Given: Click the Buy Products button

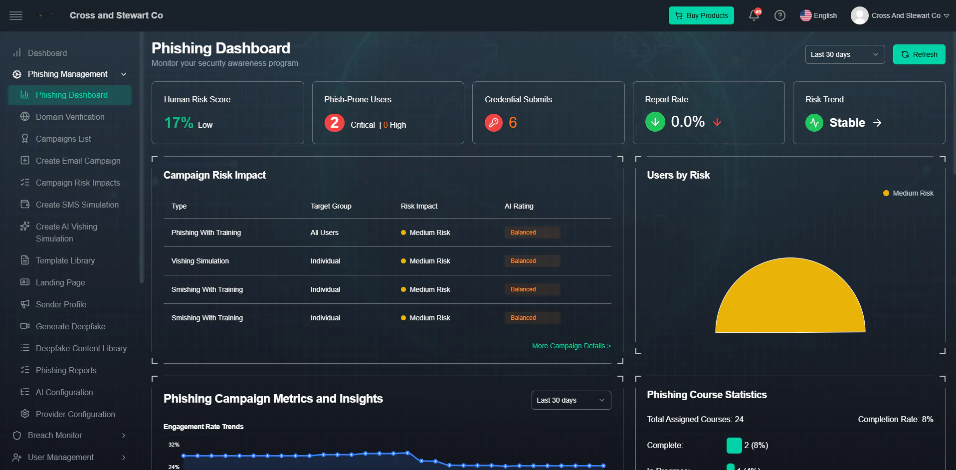Looking at the screenshot, I should pos(701,15).
